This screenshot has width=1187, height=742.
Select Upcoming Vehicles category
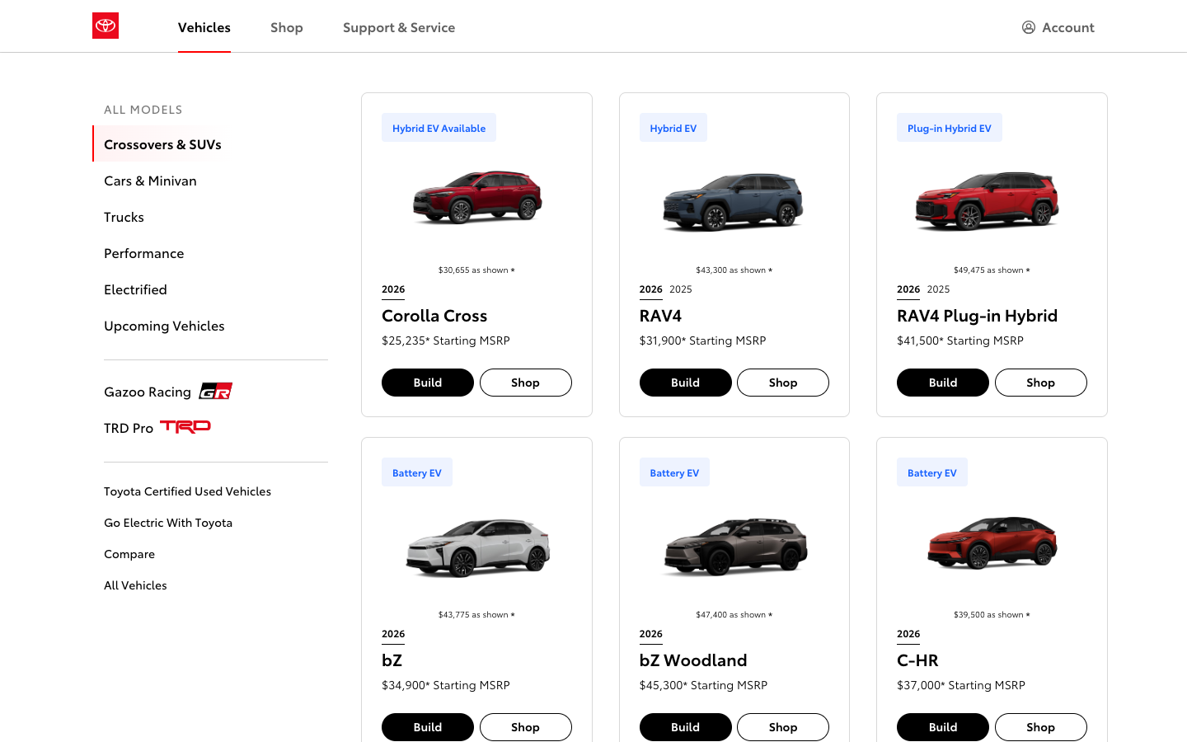point(164,326)
